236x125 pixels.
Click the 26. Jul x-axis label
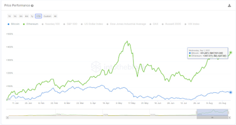point(196,103)
